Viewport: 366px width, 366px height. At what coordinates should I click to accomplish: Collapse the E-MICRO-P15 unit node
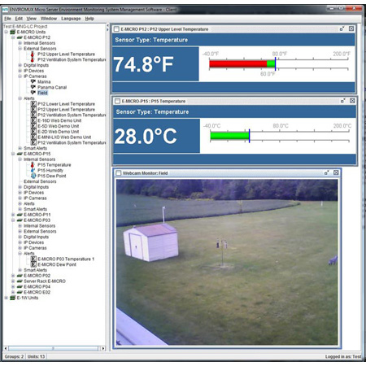coord(13,154)
